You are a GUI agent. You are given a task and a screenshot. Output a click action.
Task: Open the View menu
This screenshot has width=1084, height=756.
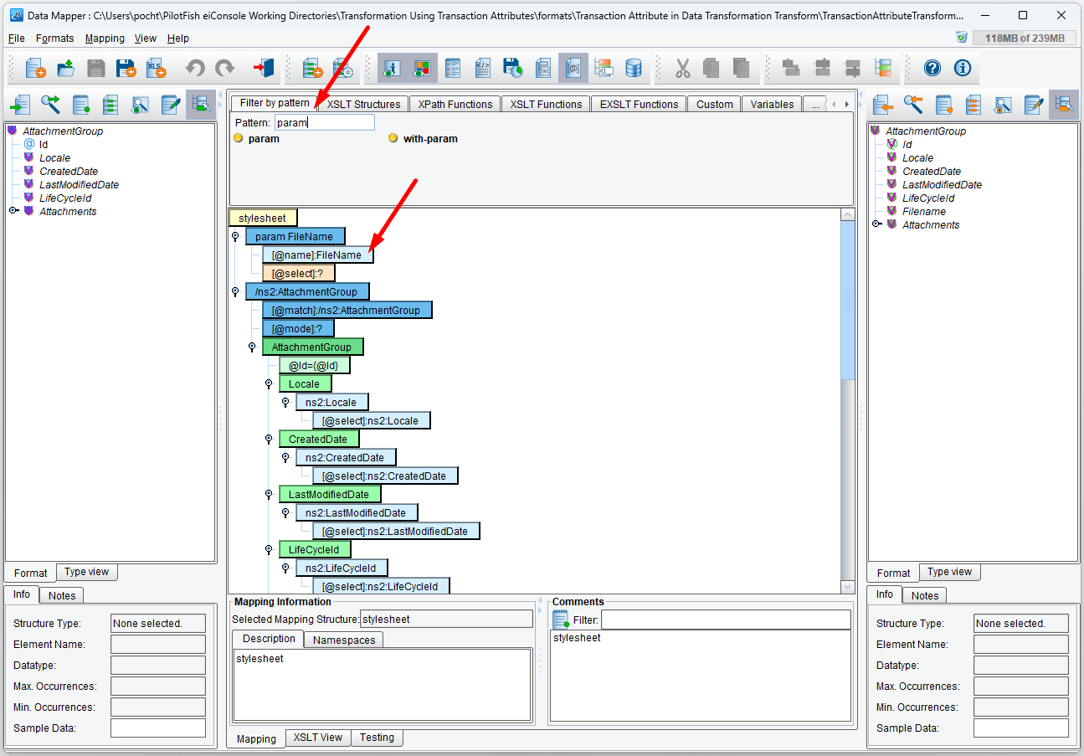coord(146,39)
